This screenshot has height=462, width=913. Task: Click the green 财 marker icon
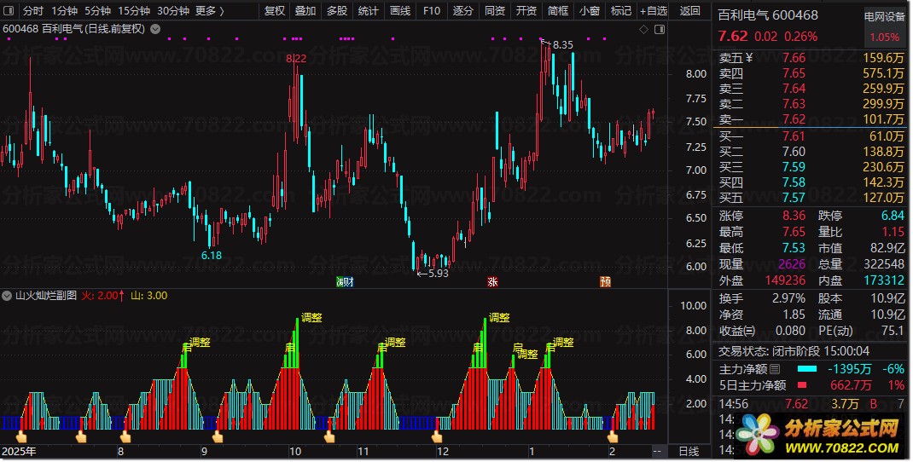(346, 281)
